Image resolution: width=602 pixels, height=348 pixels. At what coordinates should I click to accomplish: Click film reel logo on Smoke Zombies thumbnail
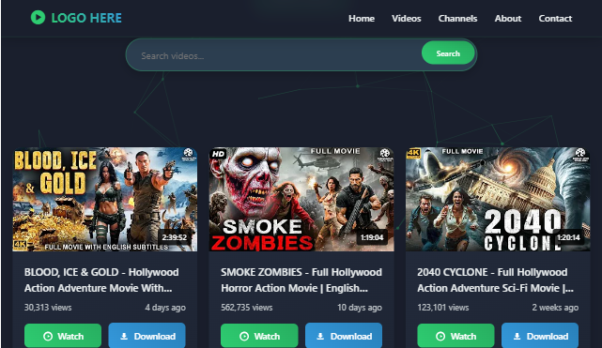pyautogui.click(x=385, y=154)
